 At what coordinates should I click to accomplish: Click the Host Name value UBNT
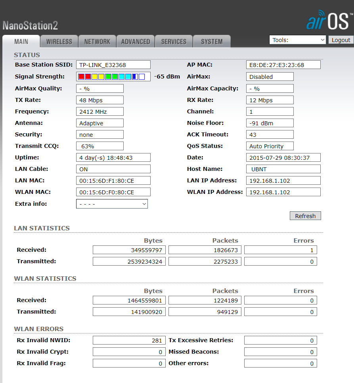point(283,169)
